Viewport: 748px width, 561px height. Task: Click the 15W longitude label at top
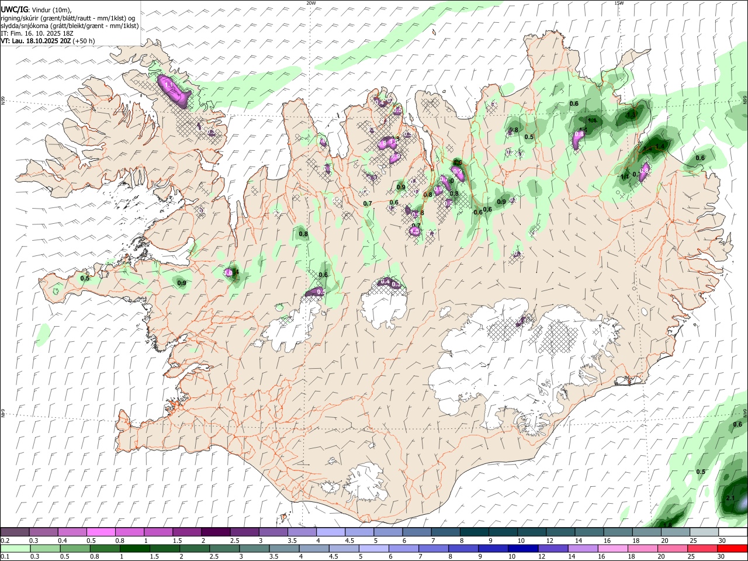click(619, 3)
